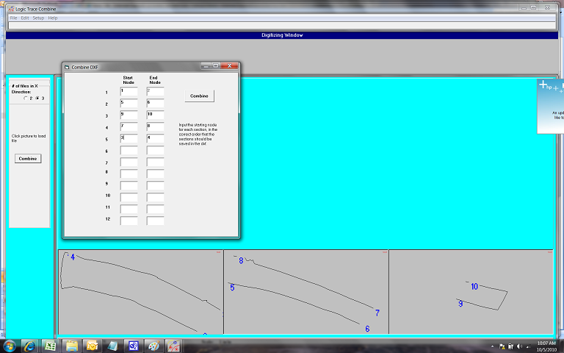Open the File menu

(13, 18)
